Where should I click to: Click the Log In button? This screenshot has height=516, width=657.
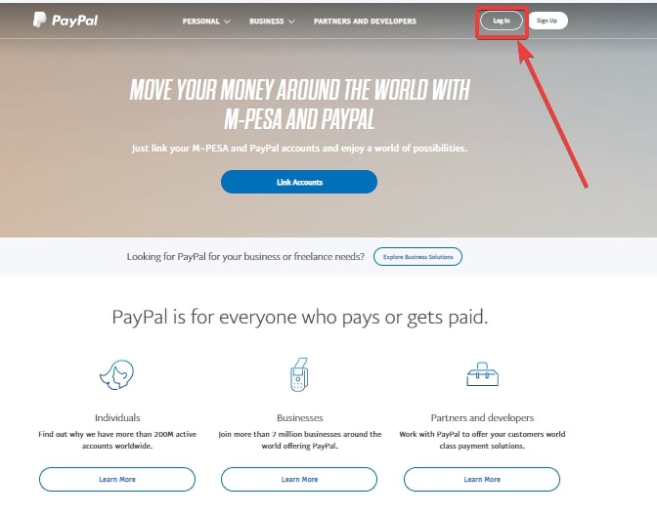(502, 21)
